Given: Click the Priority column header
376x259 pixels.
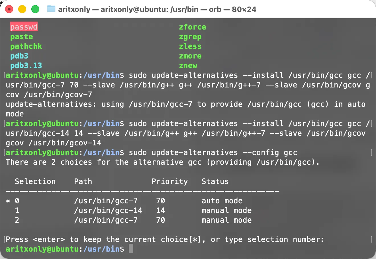Looking at the screenshot, I should click(170, 181).
